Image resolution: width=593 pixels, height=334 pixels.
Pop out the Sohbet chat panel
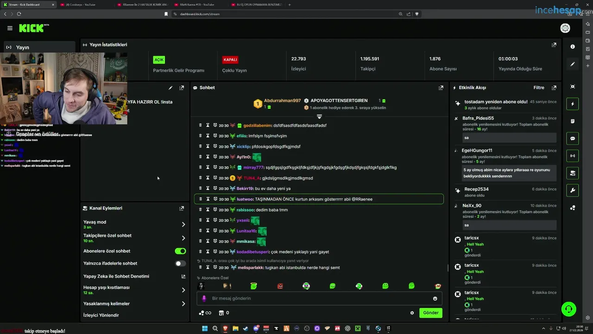(441, 88)
